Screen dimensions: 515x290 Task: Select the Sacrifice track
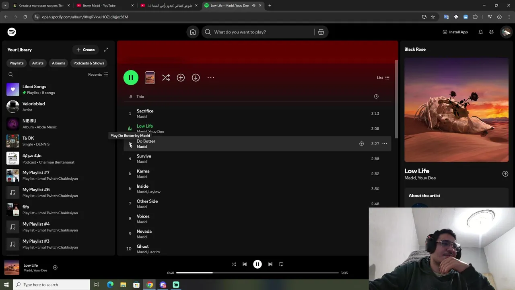257,114
